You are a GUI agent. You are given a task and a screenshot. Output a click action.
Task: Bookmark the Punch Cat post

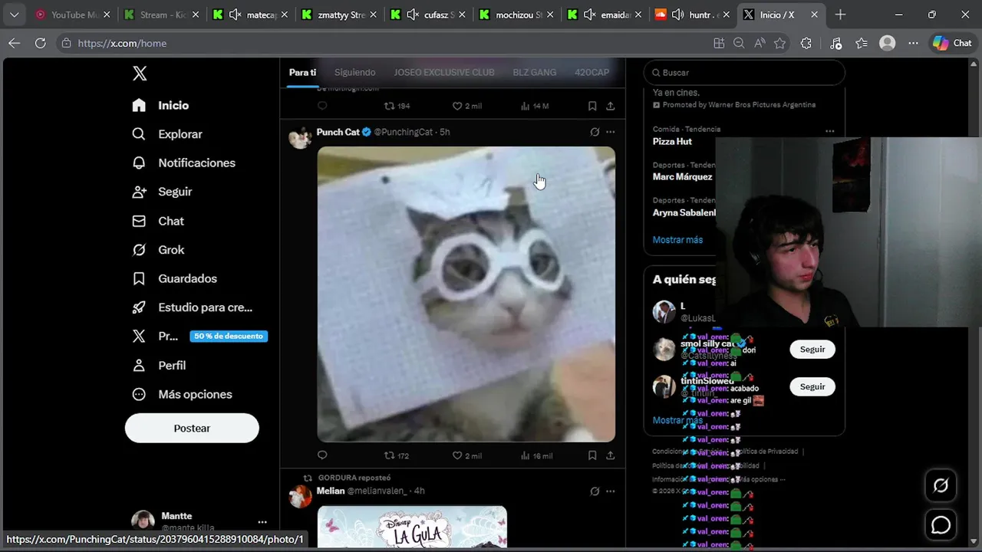point(592,455)
